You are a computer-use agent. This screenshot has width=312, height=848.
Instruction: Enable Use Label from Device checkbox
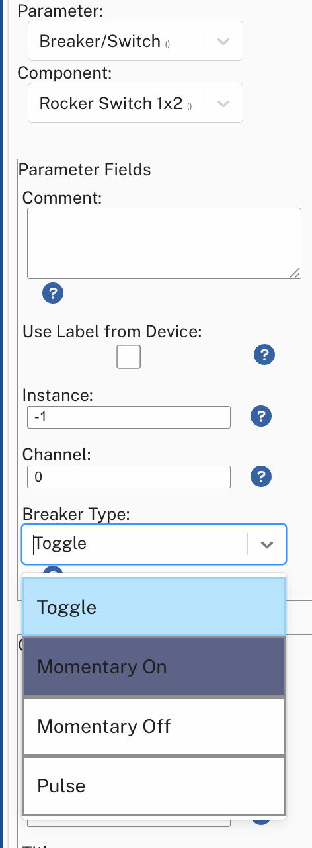[x=128, y=357]
